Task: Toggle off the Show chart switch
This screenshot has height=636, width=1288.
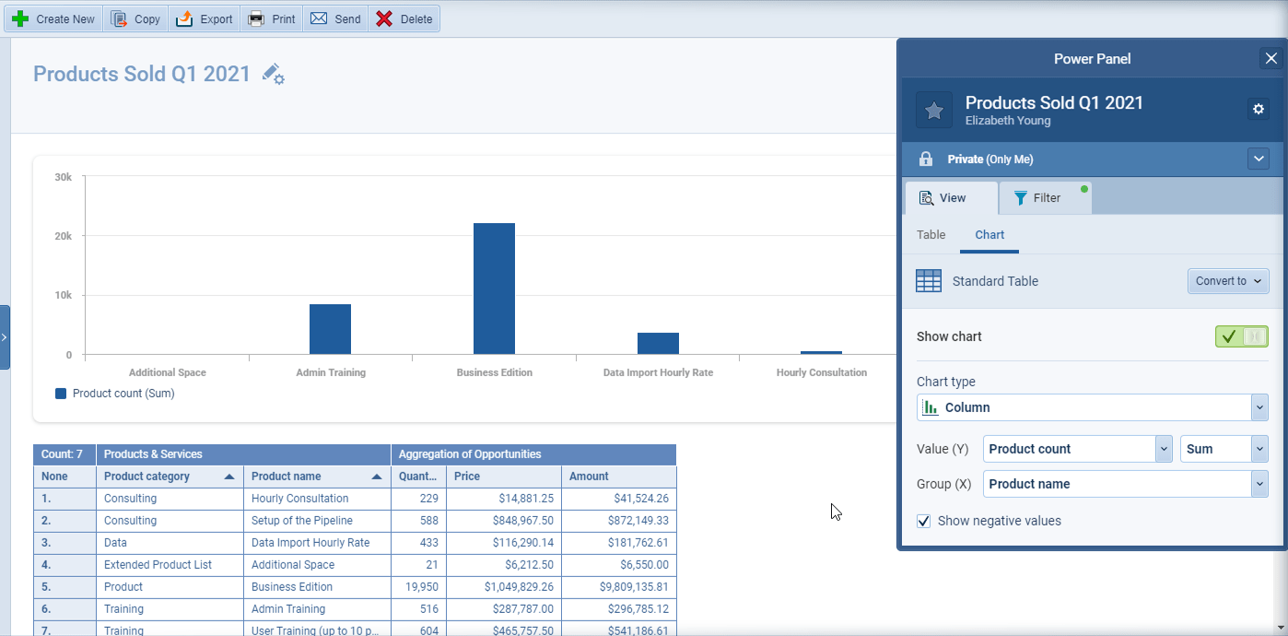Action: pyautogui.click(x=1242, y=336)
